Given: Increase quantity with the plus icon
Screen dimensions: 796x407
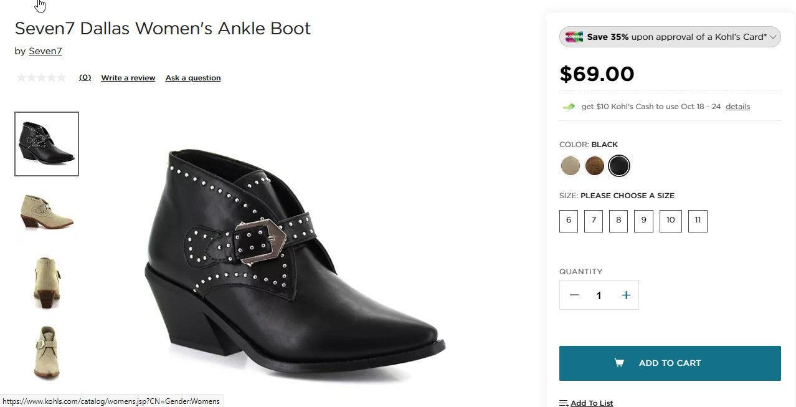Looking at the screenshot, I should click(x=626, y=295).
